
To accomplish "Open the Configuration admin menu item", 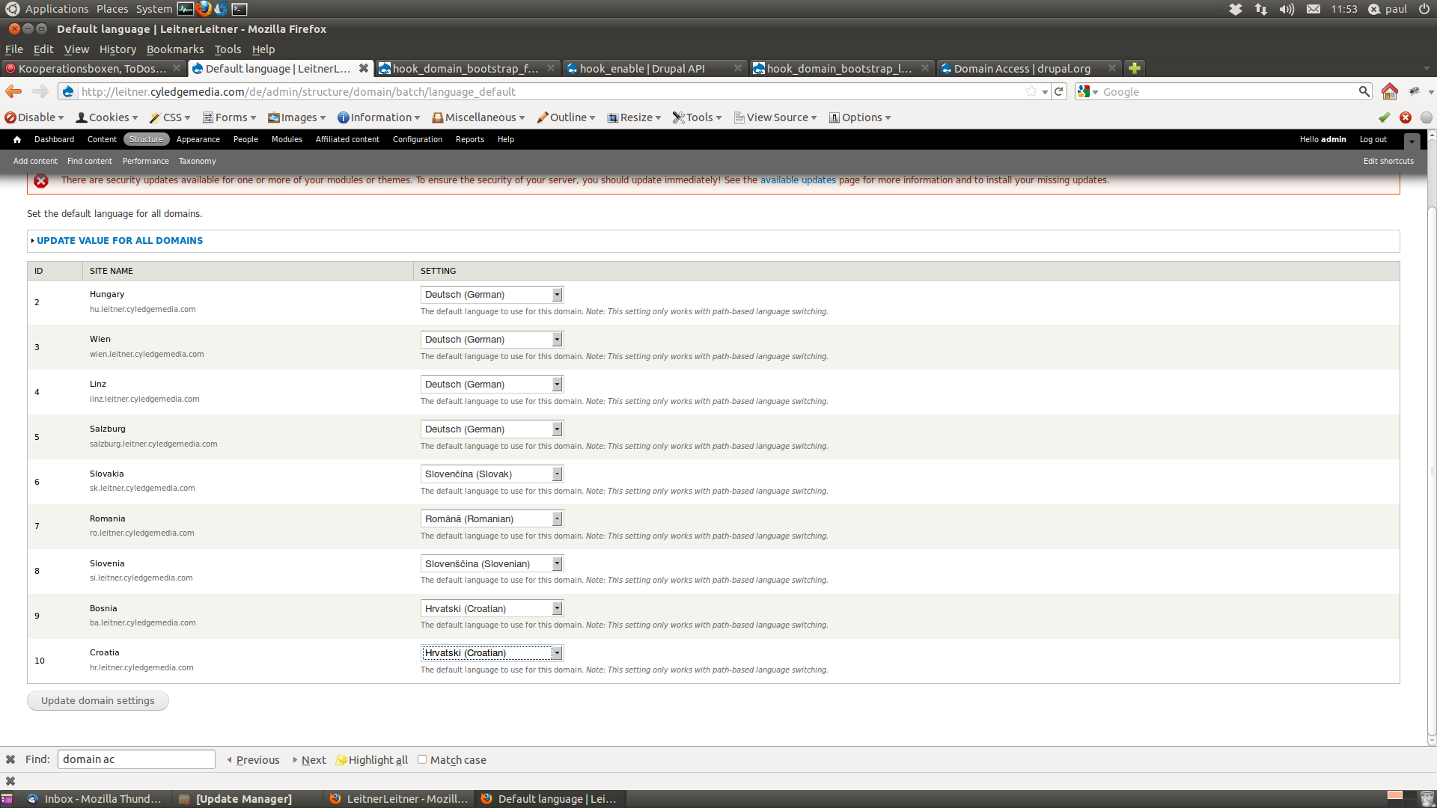I will (418, 139).
